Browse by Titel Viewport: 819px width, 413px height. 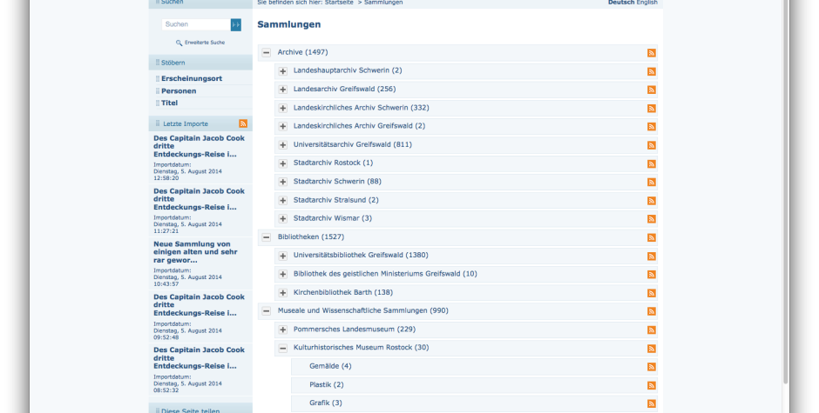169,103
